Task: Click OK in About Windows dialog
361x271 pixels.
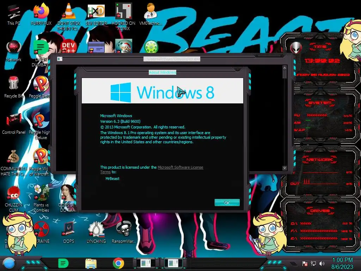Action: 227,203
